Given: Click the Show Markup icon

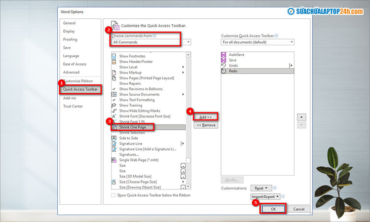Looking at the screenshot, I should click(114, 73).
